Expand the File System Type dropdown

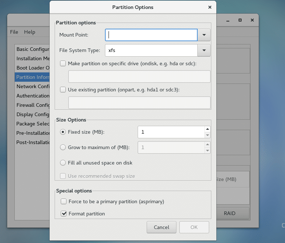pos(204,51)
